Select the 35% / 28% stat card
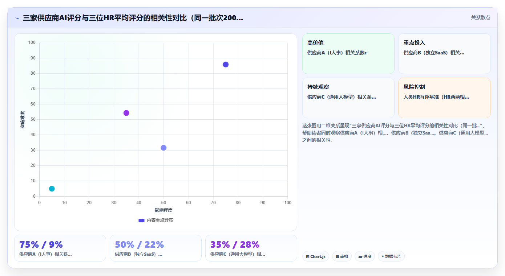The image size is (505, 276). point(251,248)
